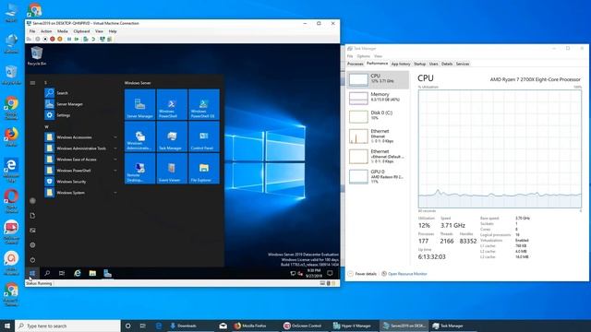591x332 pixels.
Task: Switch to the App history tab
Action: 401,64
